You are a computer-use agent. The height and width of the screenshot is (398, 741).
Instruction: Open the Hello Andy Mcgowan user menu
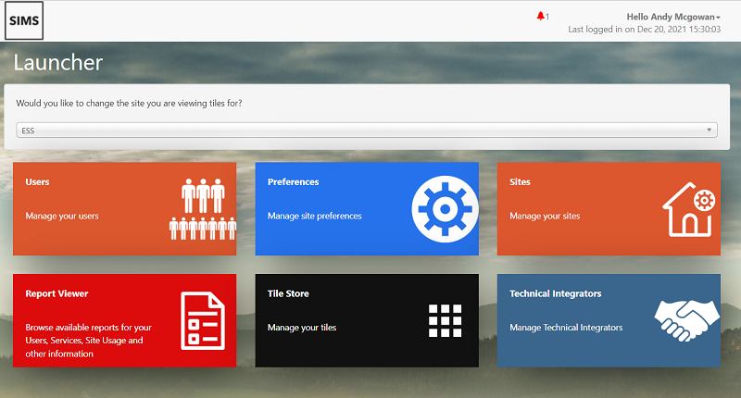pos(673,17)
